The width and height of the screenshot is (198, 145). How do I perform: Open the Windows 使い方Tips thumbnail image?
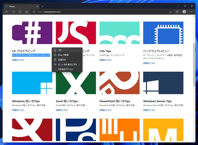[x=32, y=83]
